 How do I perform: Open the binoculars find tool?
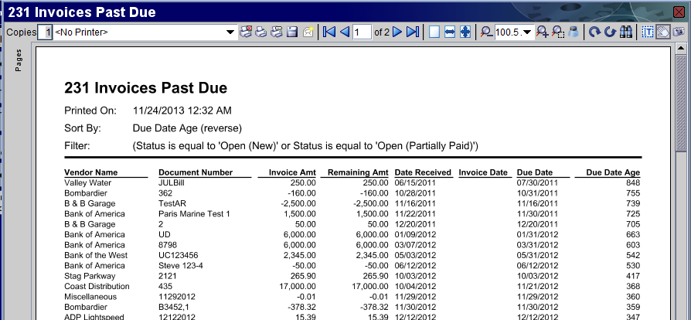click(625, 32)
